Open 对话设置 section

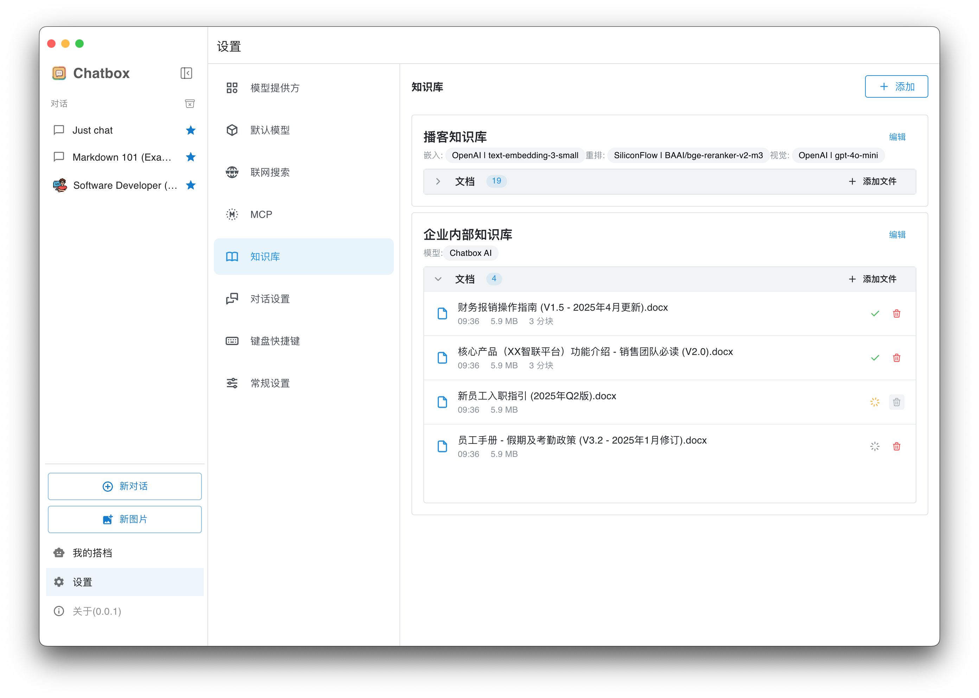click(303, 299)
